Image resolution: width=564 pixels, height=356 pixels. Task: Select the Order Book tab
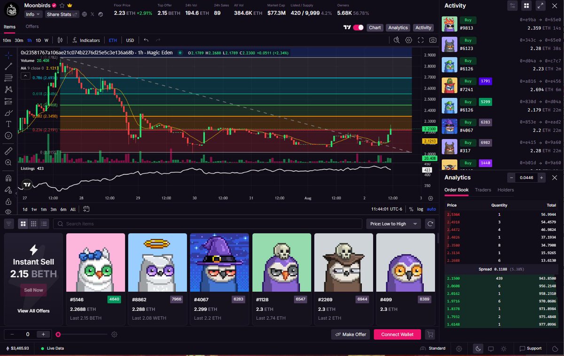456,190
